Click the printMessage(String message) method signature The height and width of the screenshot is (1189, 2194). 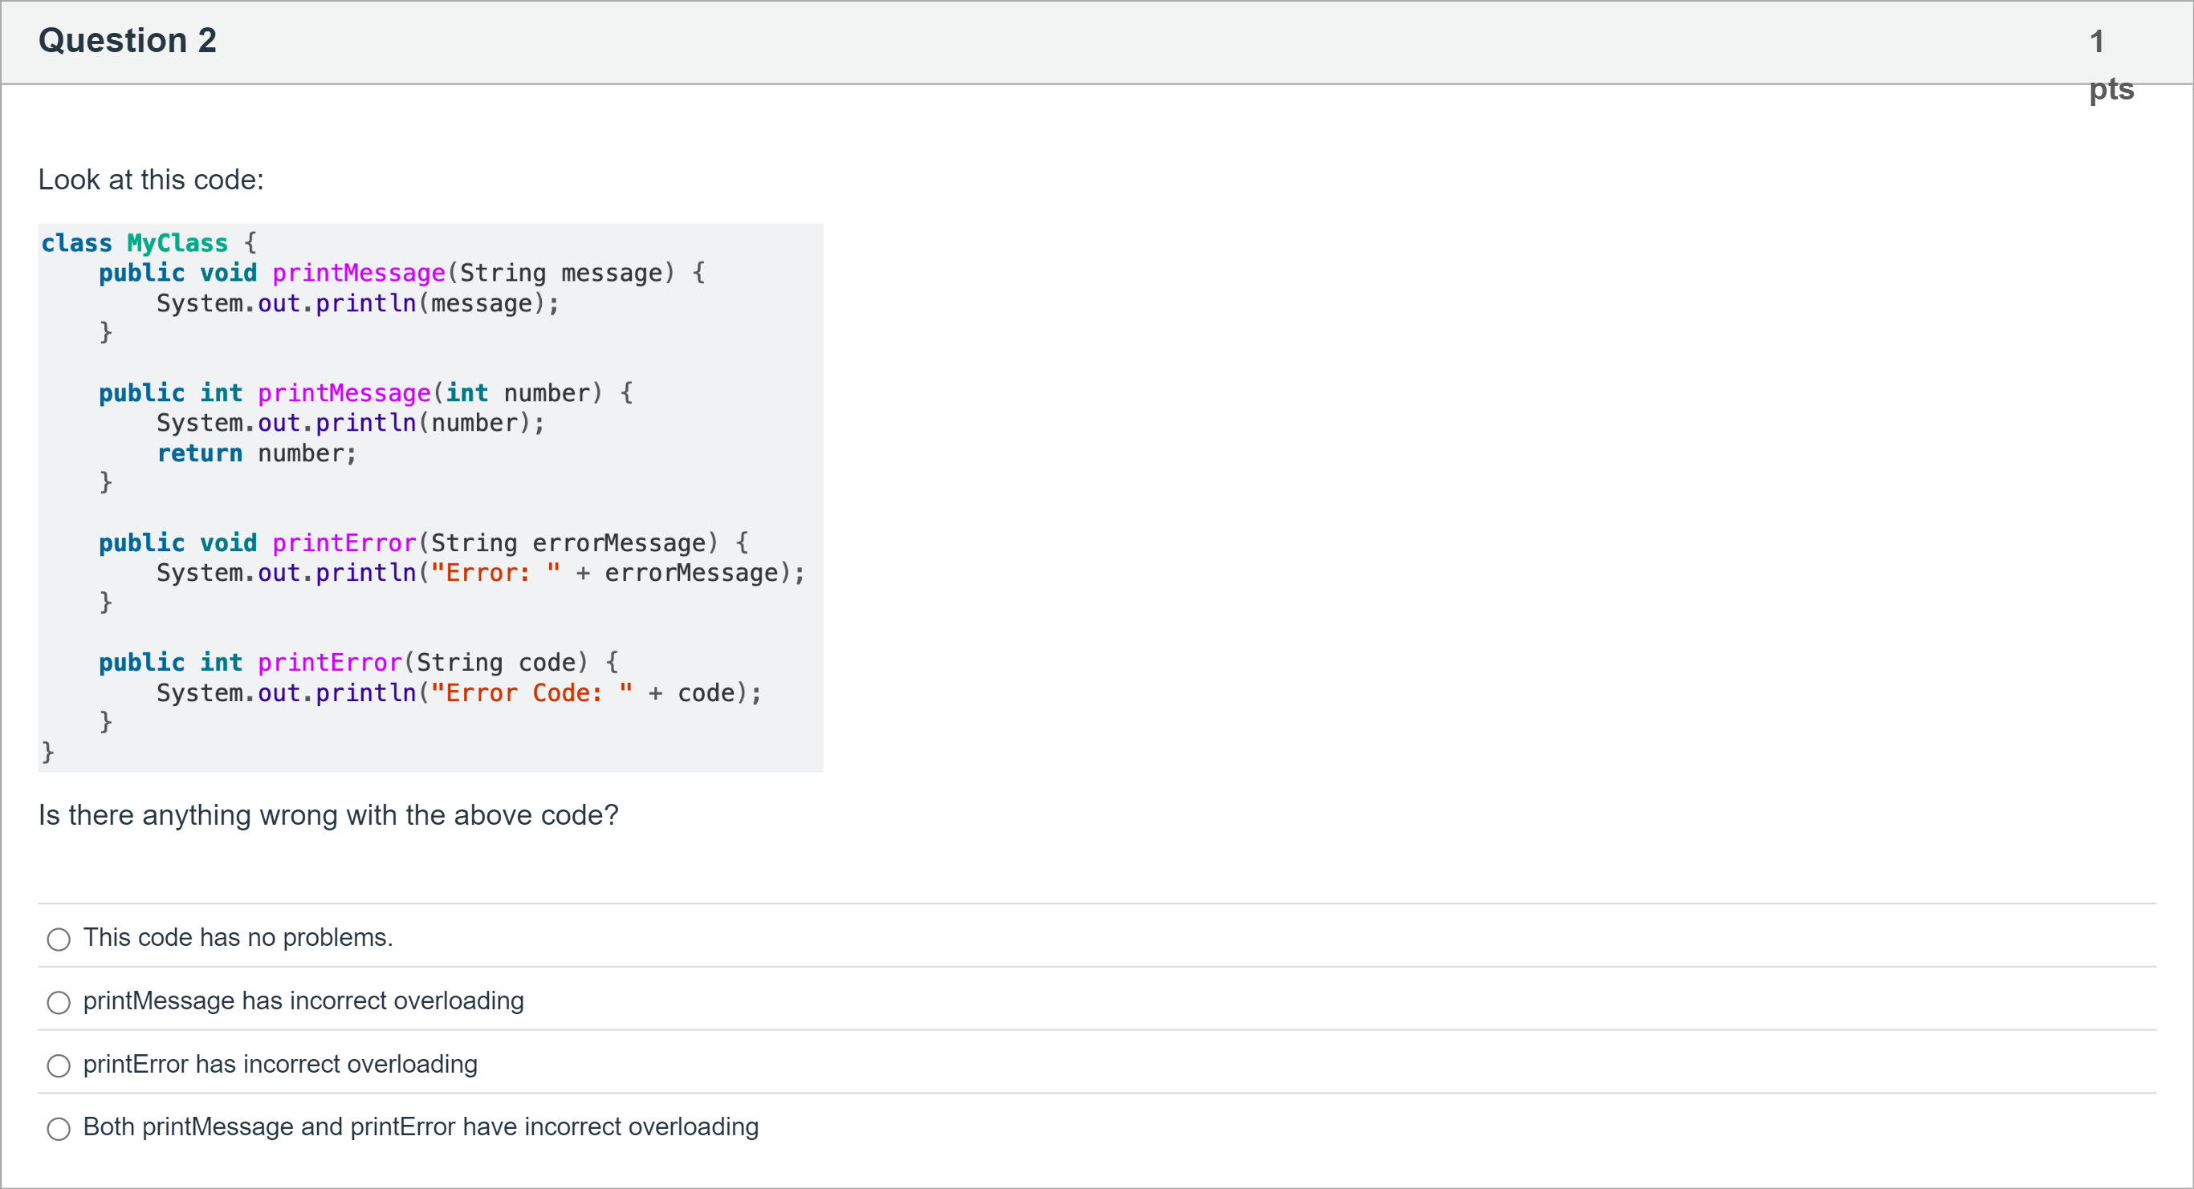402,274
